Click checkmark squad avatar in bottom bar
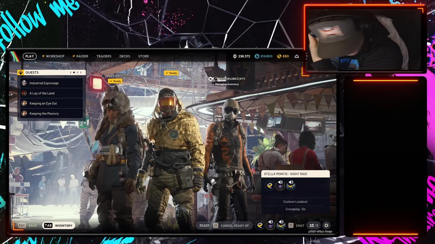 tap(281, 226)
